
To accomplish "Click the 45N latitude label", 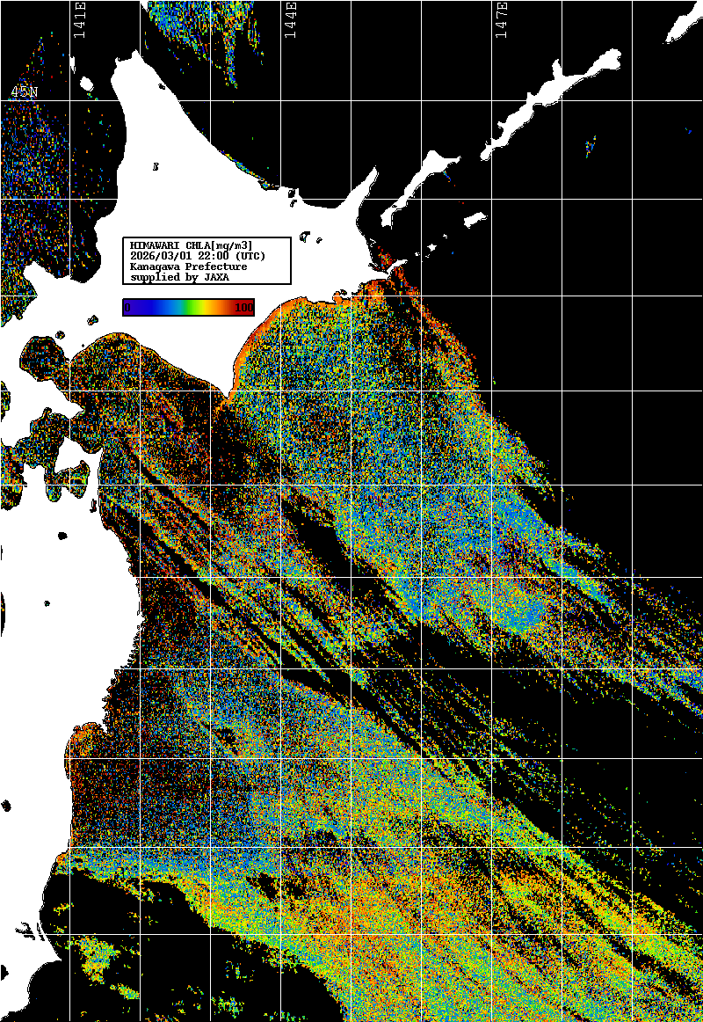I will 24,92.
